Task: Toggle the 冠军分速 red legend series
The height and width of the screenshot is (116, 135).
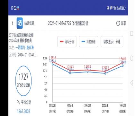Action: pos(67,42)
